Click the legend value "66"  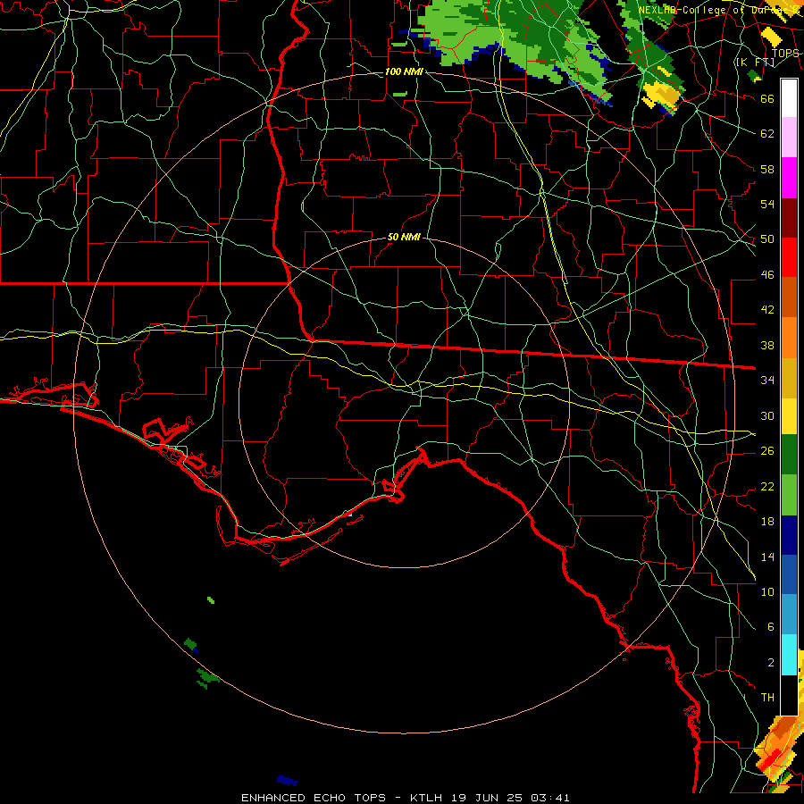767,98
